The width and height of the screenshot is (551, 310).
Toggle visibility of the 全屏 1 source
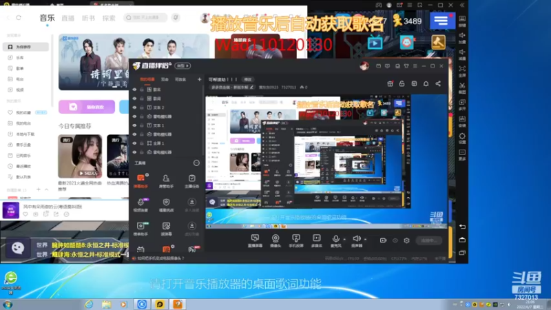pos(134,143)
